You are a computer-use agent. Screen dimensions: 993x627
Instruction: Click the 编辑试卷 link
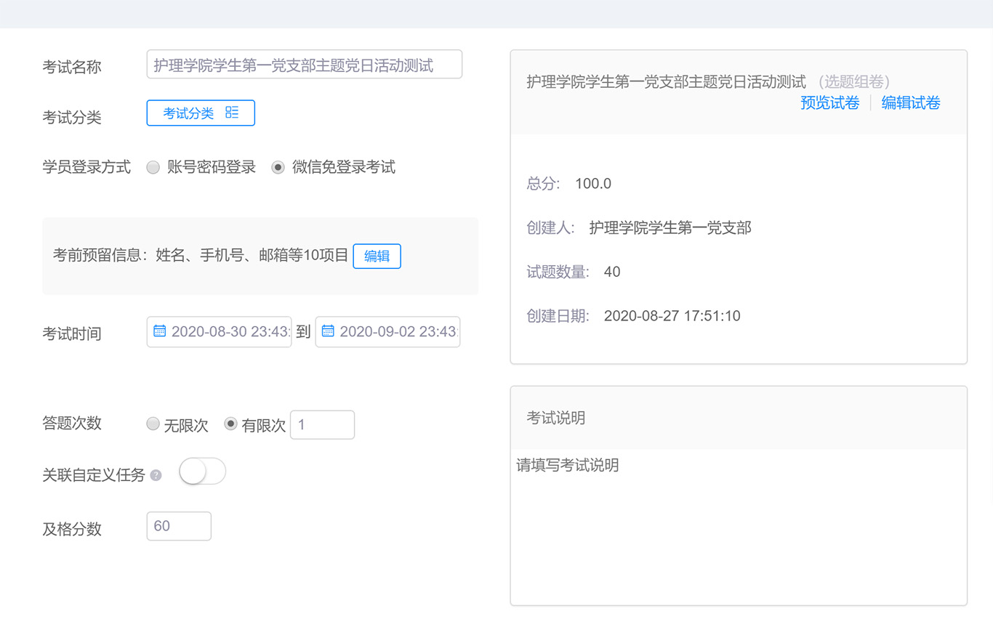[911, 103]
